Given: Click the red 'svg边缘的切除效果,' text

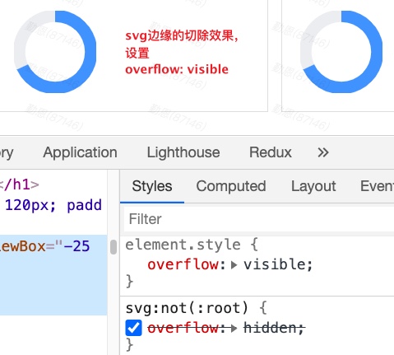Looking at the screenshot, I should coord(182,35).
